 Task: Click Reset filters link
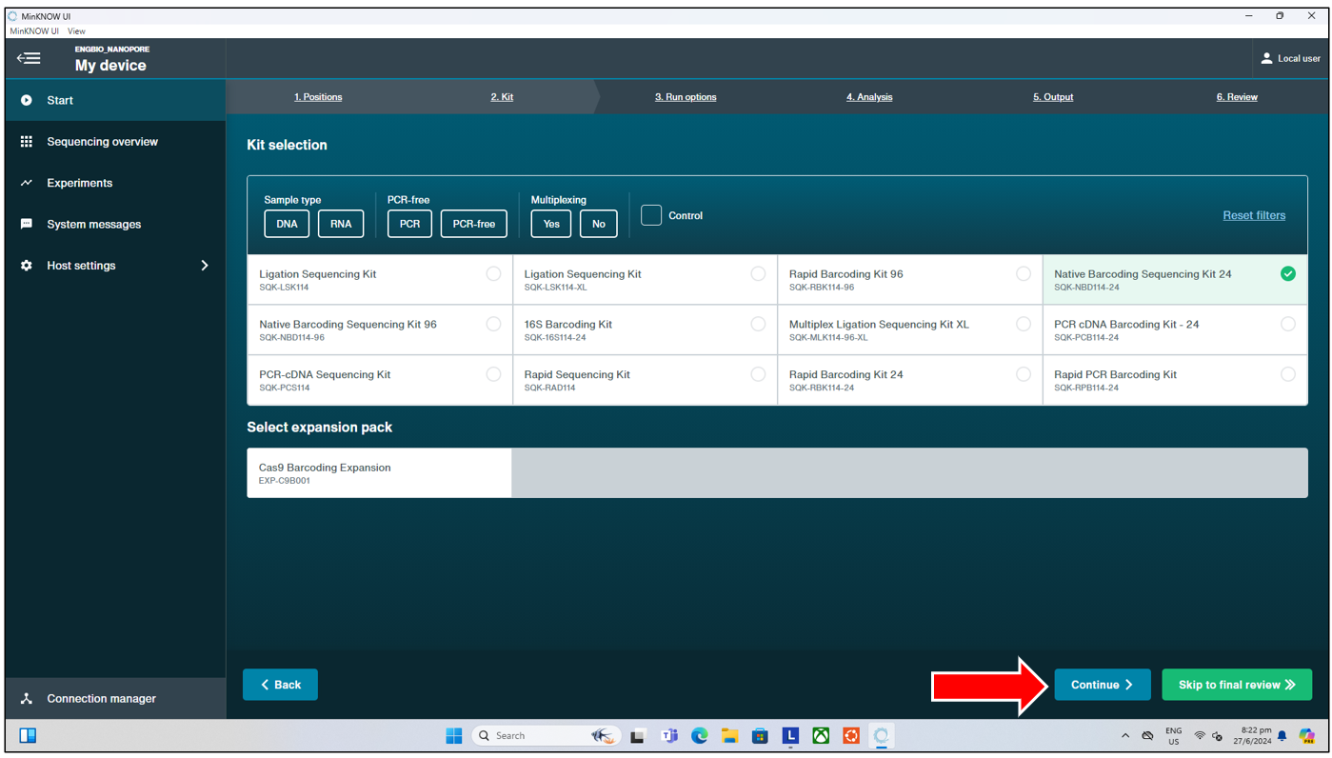tap(1254, 215)
